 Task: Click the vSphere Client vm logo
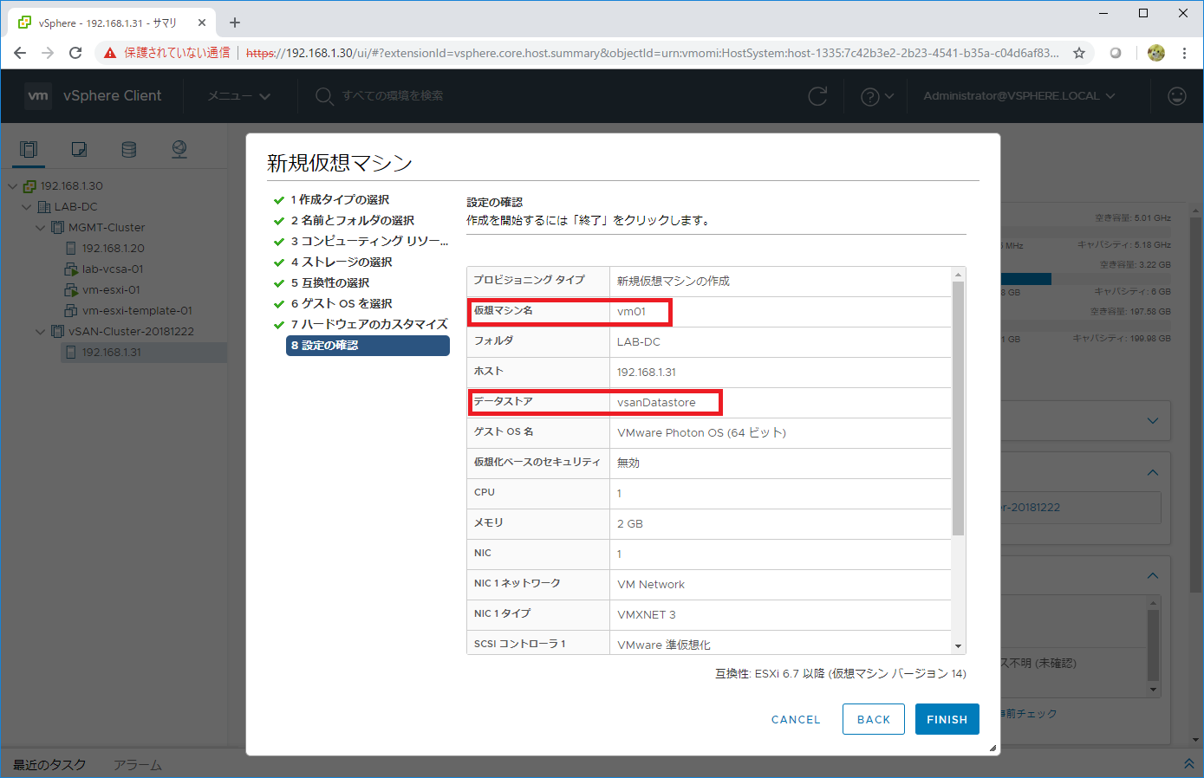(38, 95)
